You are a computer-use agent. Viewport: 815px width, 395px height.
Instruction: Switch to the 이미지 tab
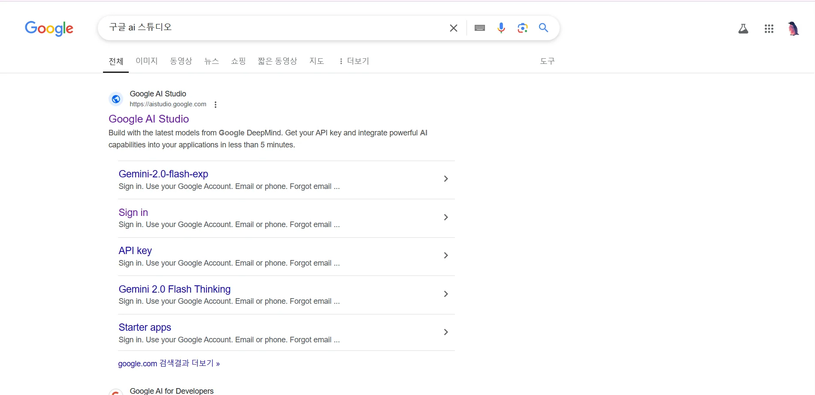tap(146, 61)
